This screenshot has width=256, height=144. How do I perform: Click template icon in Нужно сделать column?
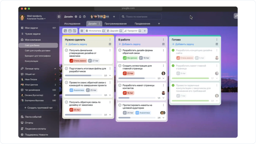pos(110,44)
